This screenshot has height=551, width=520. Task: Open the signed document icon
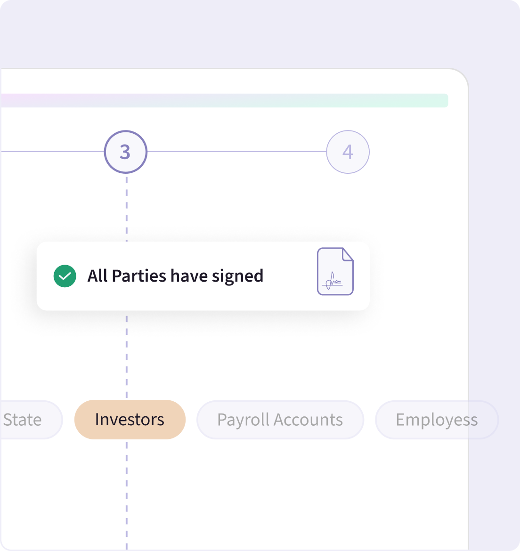[x=335, y=272]
